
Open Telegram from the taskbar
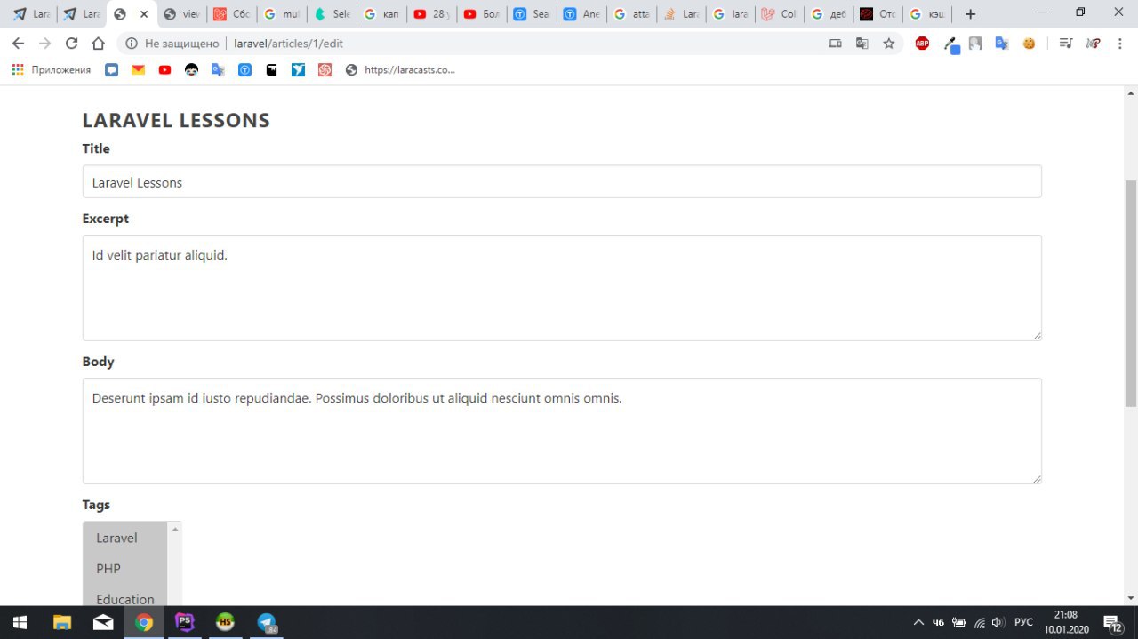coord(267,622)
